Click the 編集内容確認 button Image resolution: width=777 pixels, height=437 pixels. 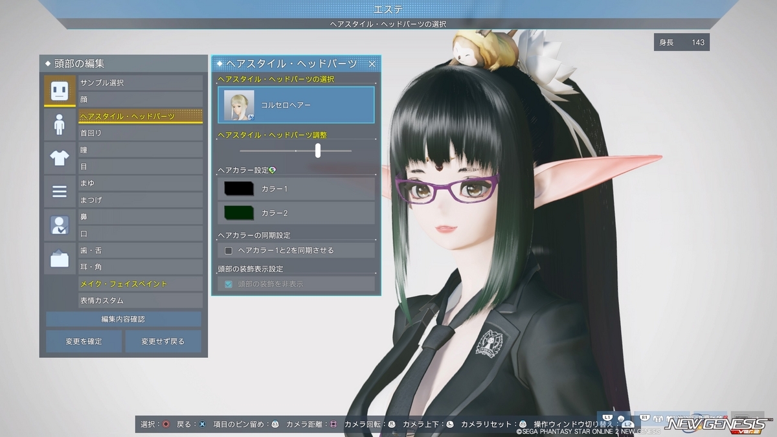coord(124,319)
